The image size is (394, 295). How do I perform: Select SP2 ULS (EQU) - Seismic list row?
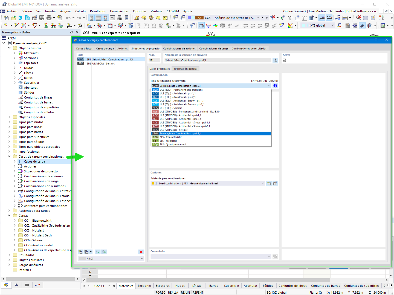[x=111, y=63]
